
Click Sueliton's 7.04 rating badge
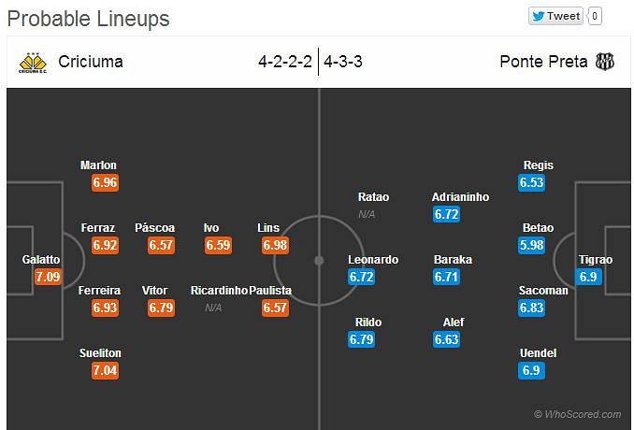click(x=105, y=370)
